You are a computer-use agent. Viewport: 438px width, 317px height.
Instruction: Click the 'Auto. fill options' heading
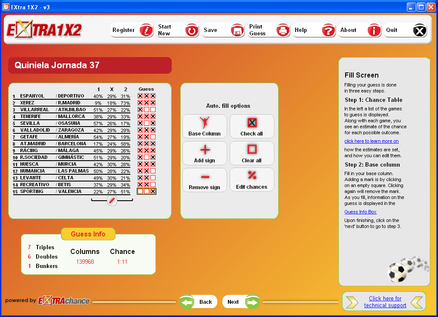228,106
